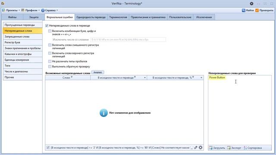Image resolution: width=276 pixels, height=155 pixels.
Task: Clear the filter with the X icon
Action: [x=201, y=148]
